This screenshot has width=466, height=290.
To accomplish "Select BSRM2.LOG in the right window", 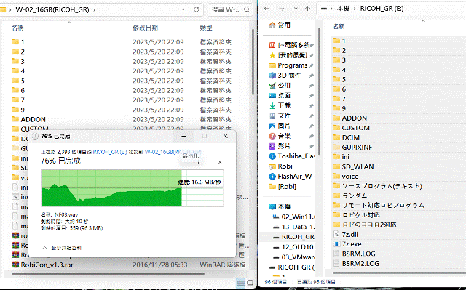I will click(x=360, y=263).
